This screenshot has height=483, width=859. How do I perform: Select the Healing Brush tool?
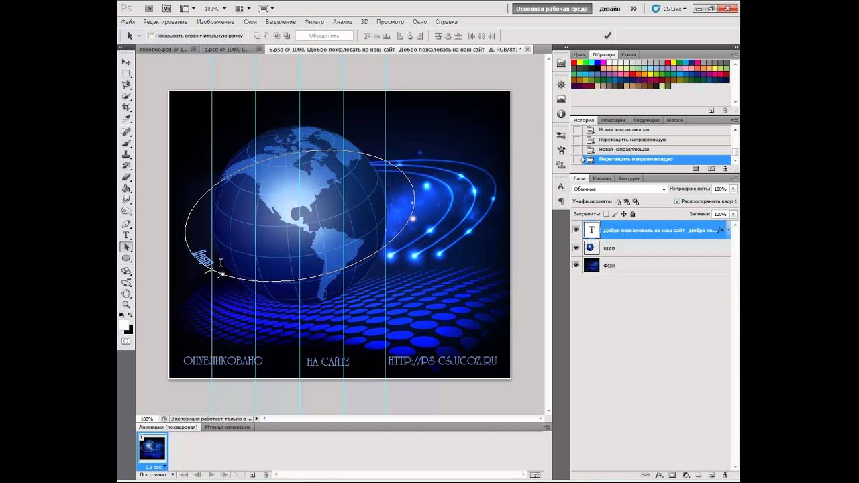(126, 132)
